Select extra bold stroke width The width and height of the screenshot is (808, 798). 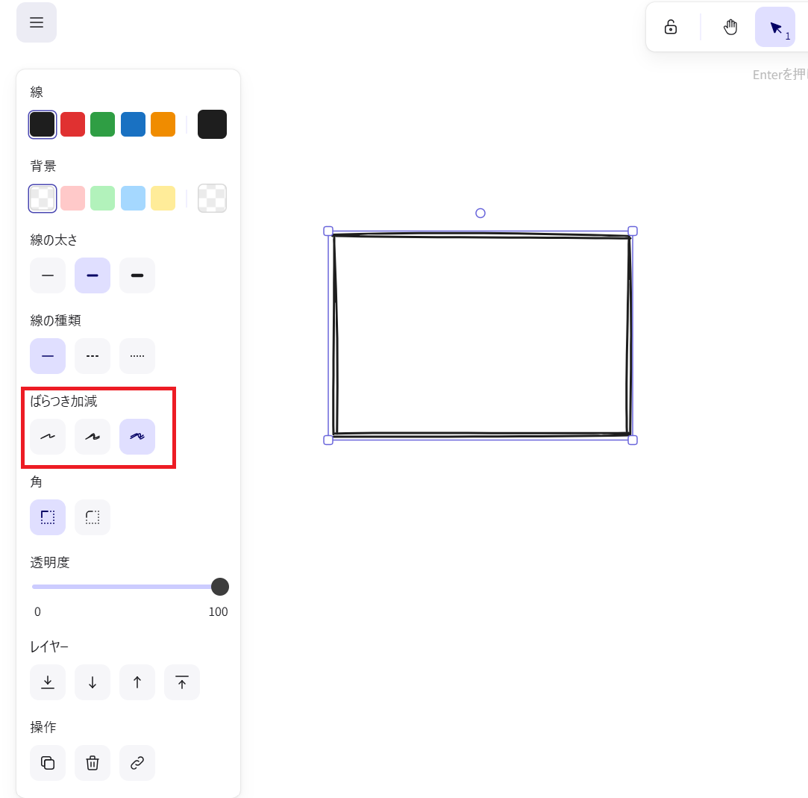point(137,275)
